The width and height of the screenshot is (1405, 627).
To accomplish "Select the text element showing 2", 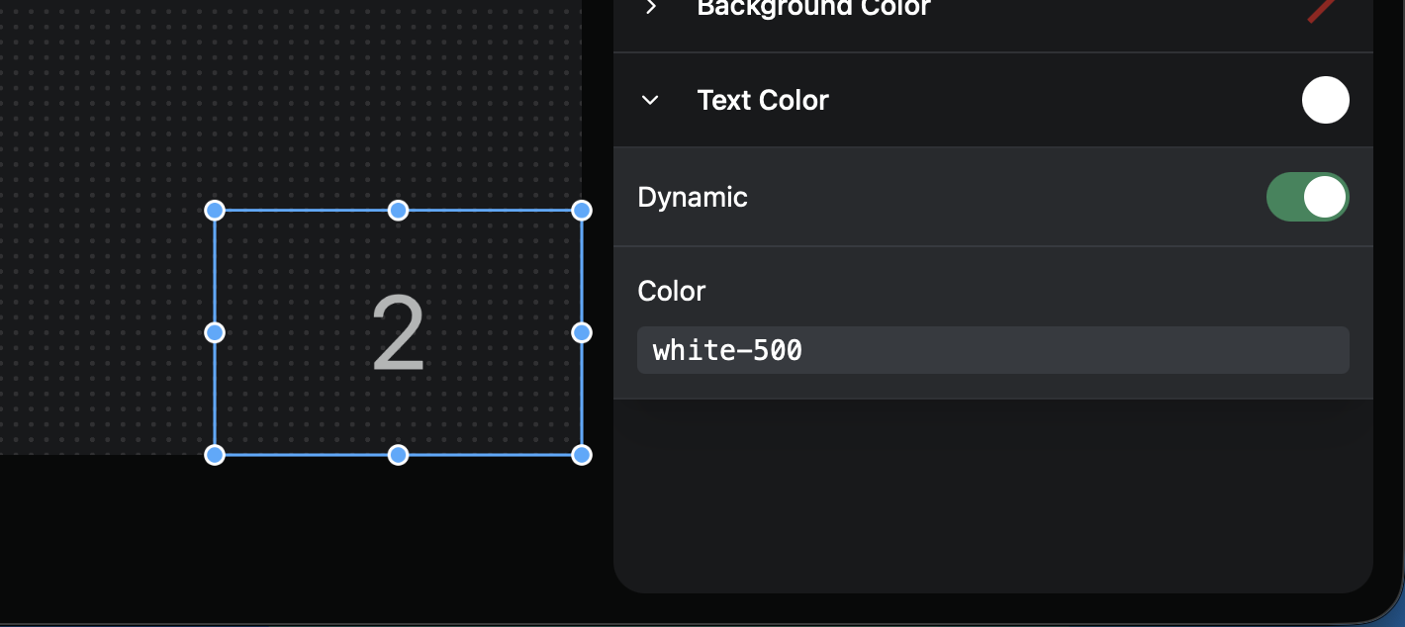I will click(x=398, y=334).
